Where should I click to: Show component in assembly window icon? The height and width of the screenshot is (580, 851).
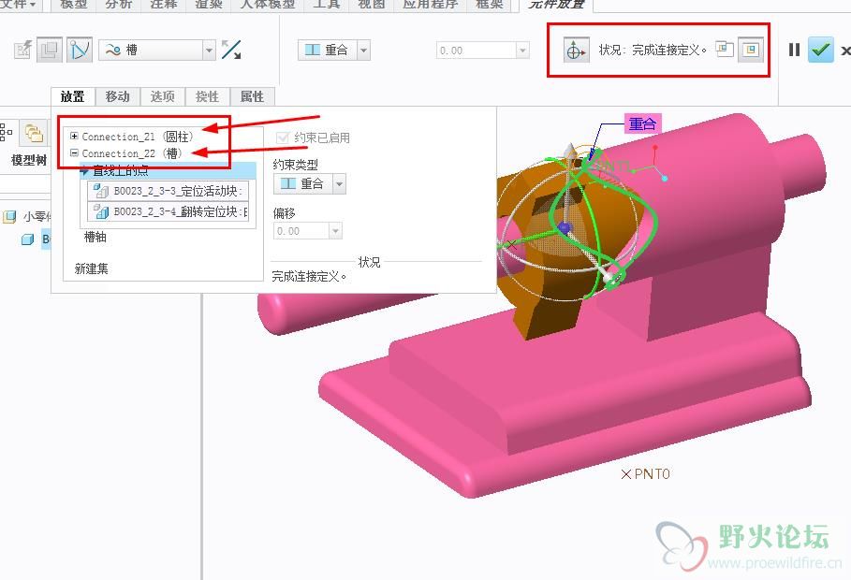[751, 50]
